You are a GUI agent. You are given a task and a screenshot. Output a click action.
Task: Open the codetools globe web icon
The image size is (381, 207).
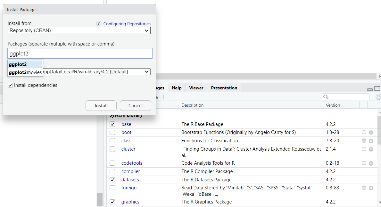[364, 163]
